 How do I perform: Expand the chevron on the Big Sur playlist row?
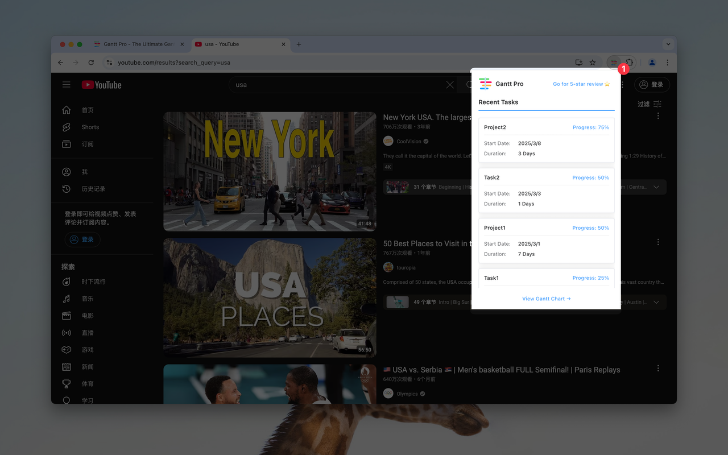pyautogui.click(x=657, y=301)
